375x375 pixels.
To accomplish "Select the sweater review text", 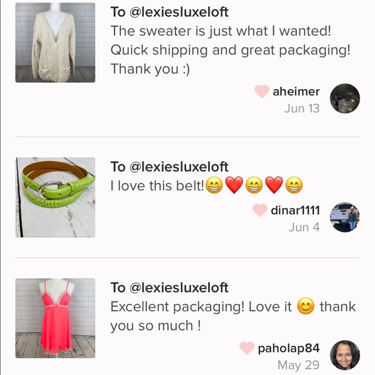I will 230,50.
